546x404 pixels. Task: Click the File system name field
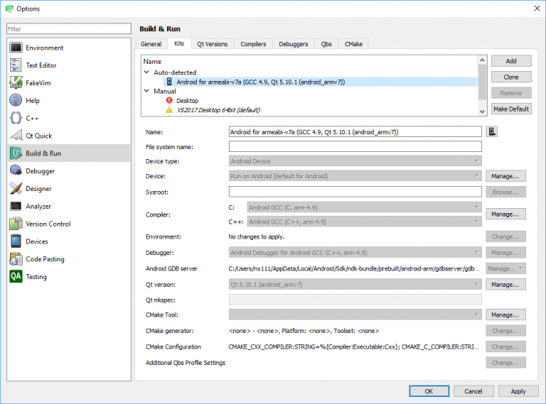355,146
